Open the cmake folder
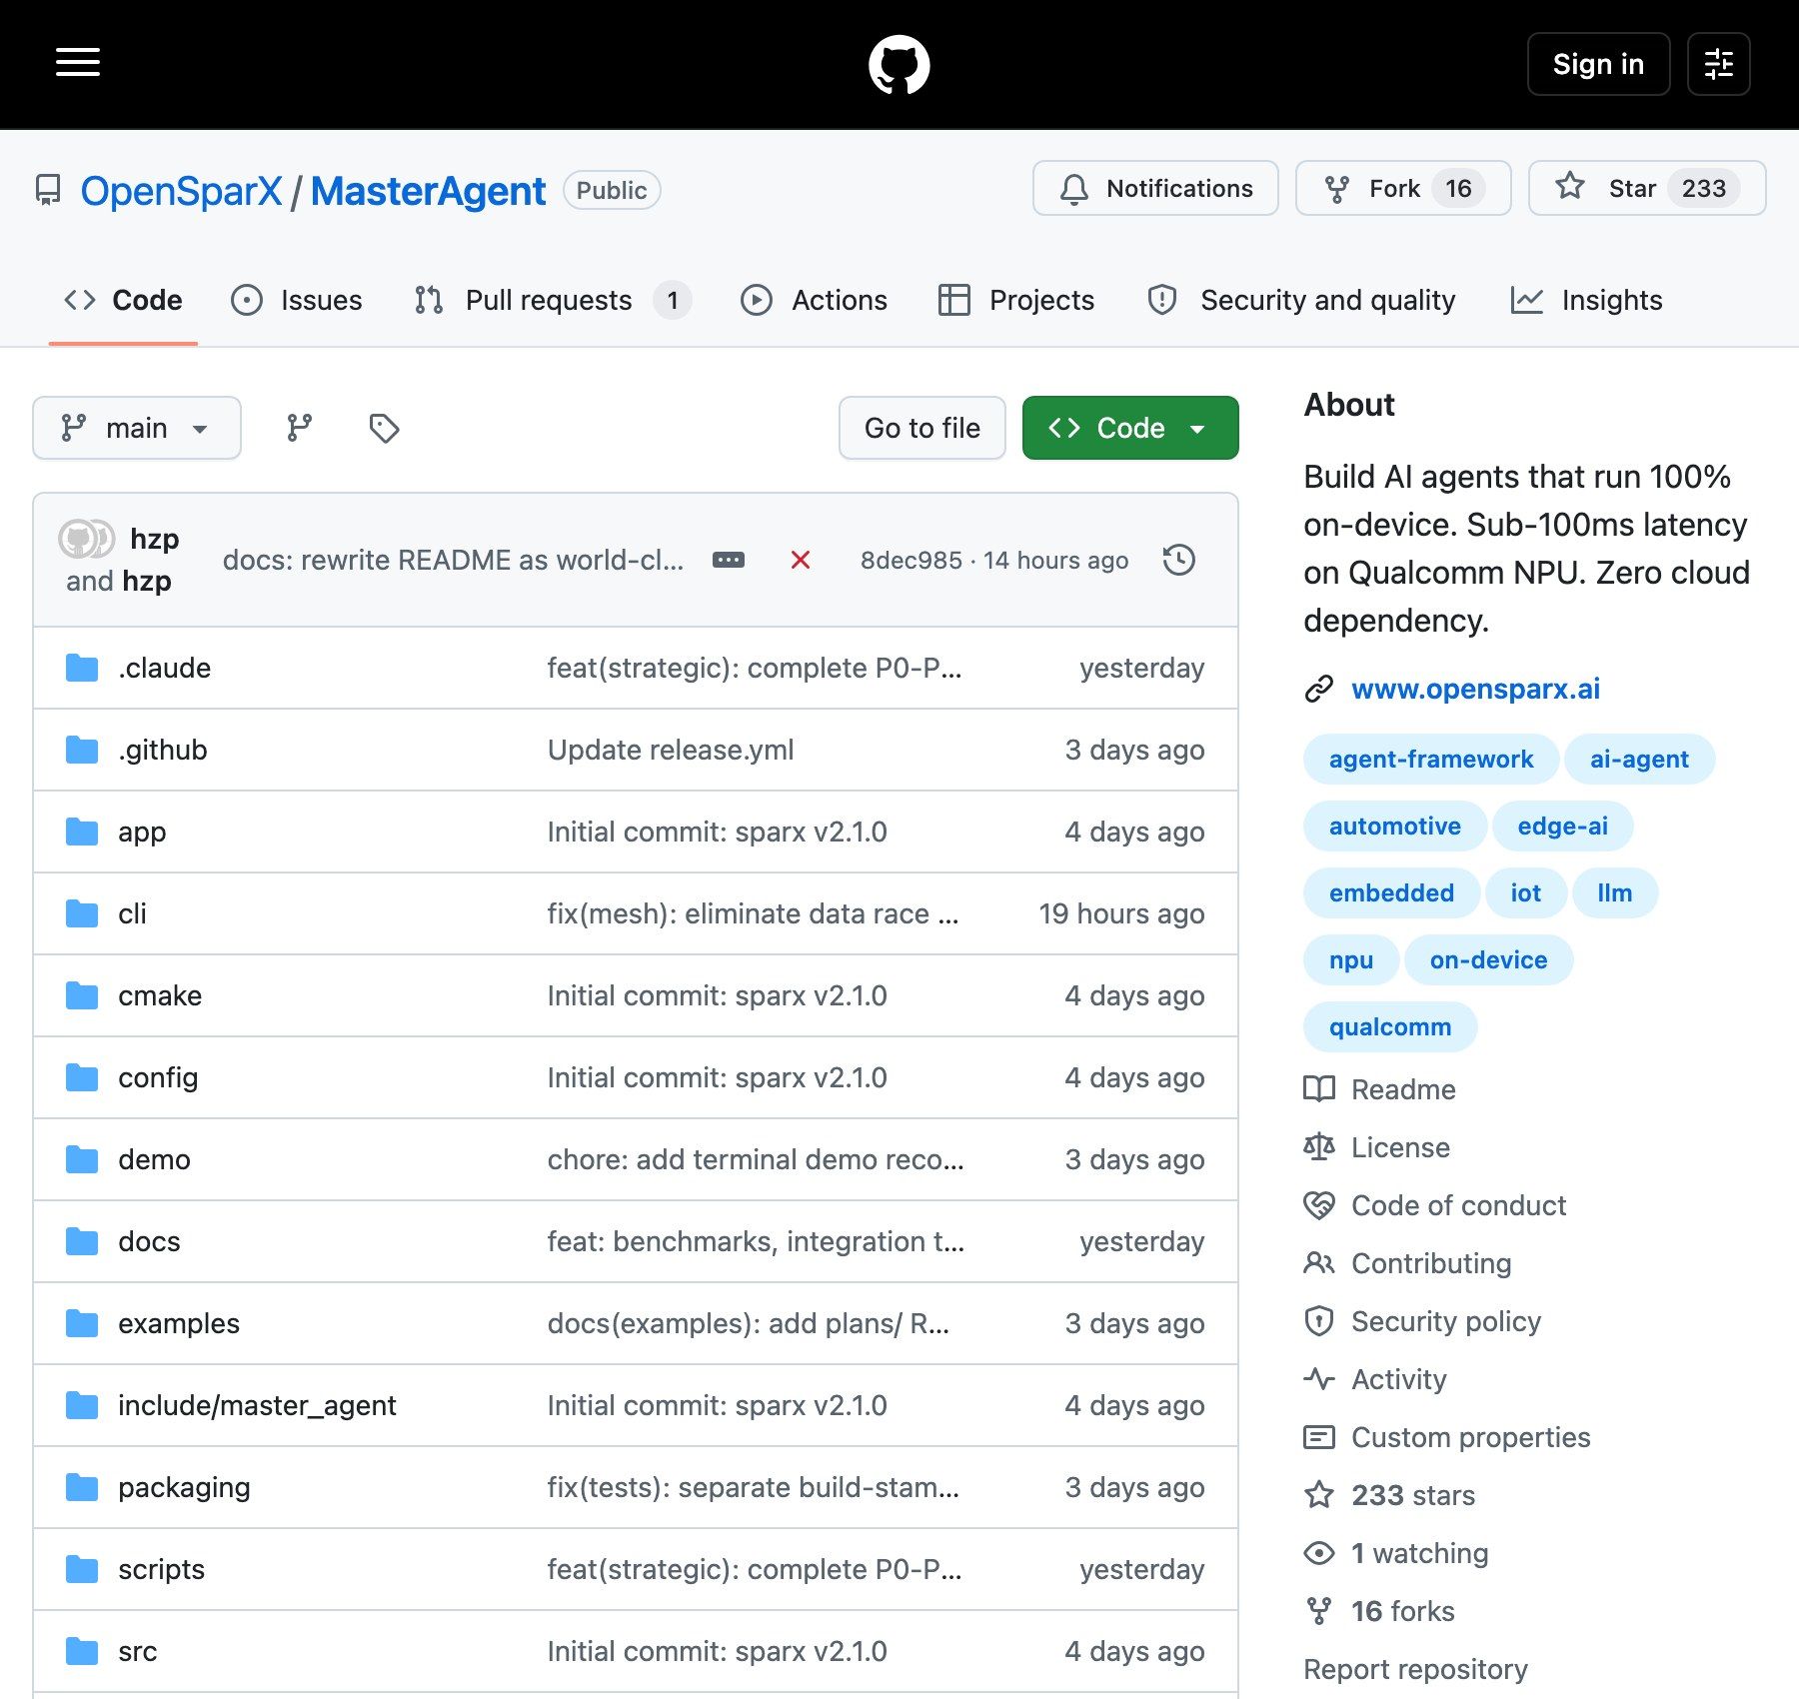Image resolution: width=1799 pixels, height=1699 pixels. pyautogui.click(x=160, y=995)
